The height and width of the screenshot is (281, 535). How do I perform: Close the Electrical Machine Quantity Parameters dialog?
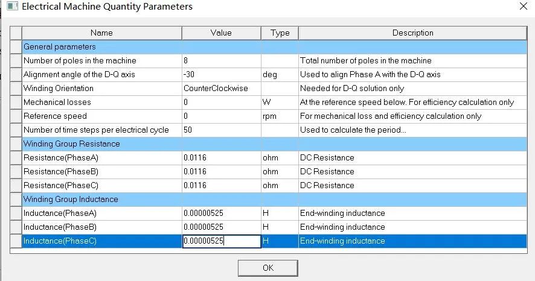[524, 6]
